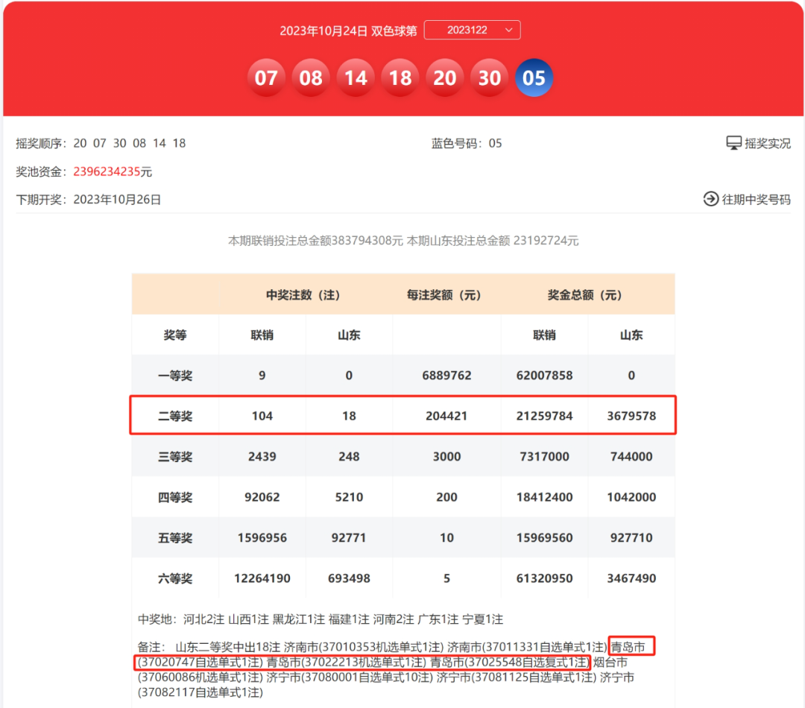Click red ball number 07
The height and width of the screenshot is (708, 805).
[266, 78]
